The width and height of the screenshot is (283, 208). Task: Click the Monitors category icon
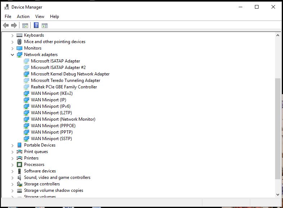(19, 48)
